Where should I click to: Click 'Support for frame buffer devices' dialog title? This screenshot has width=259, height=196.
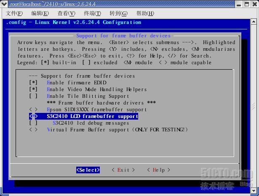point(123,36)
